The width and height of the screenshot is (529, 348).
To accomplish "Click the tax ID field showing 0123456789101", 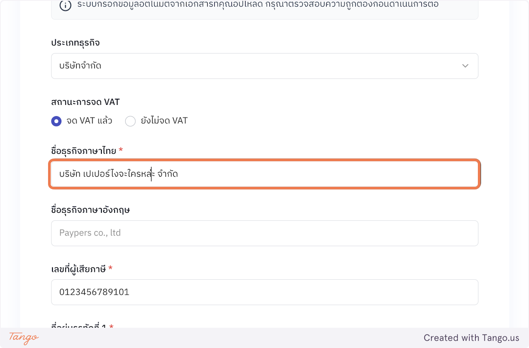I will click(x=264, y=292).
